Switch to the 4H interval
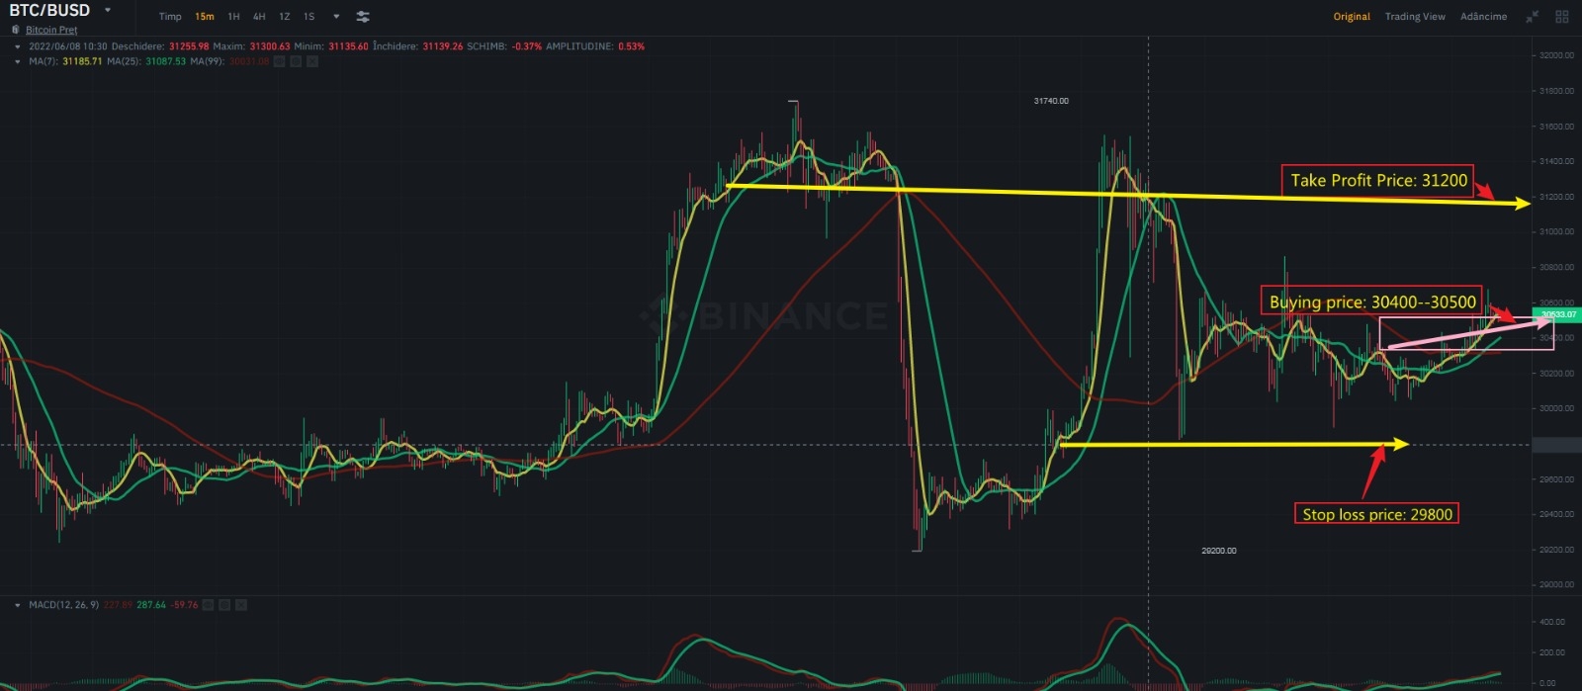This screenshot has height=691, width=1582. 259,17
